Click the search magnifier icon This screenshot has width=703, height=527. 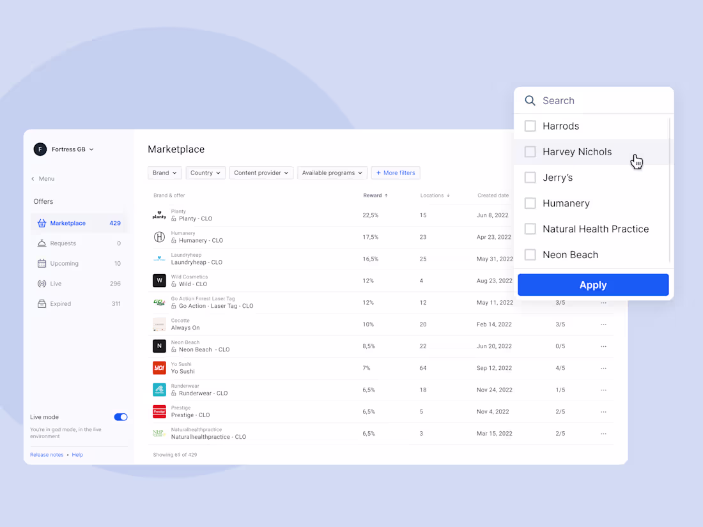[530, 100]
